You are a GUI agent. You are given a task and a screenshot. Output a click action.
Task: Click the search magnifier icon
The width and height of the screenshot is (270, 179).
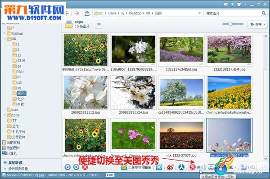pyautogui.click(x=263, y=13)
